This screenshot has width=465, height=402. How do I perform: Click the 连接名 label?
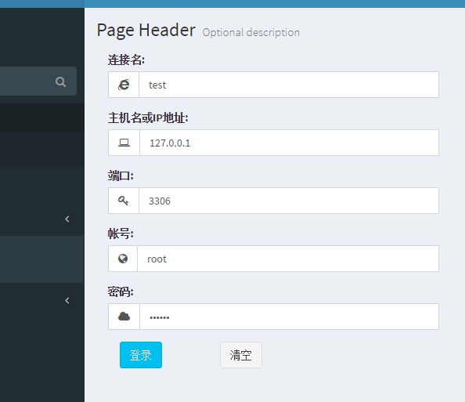coord(126,60)
